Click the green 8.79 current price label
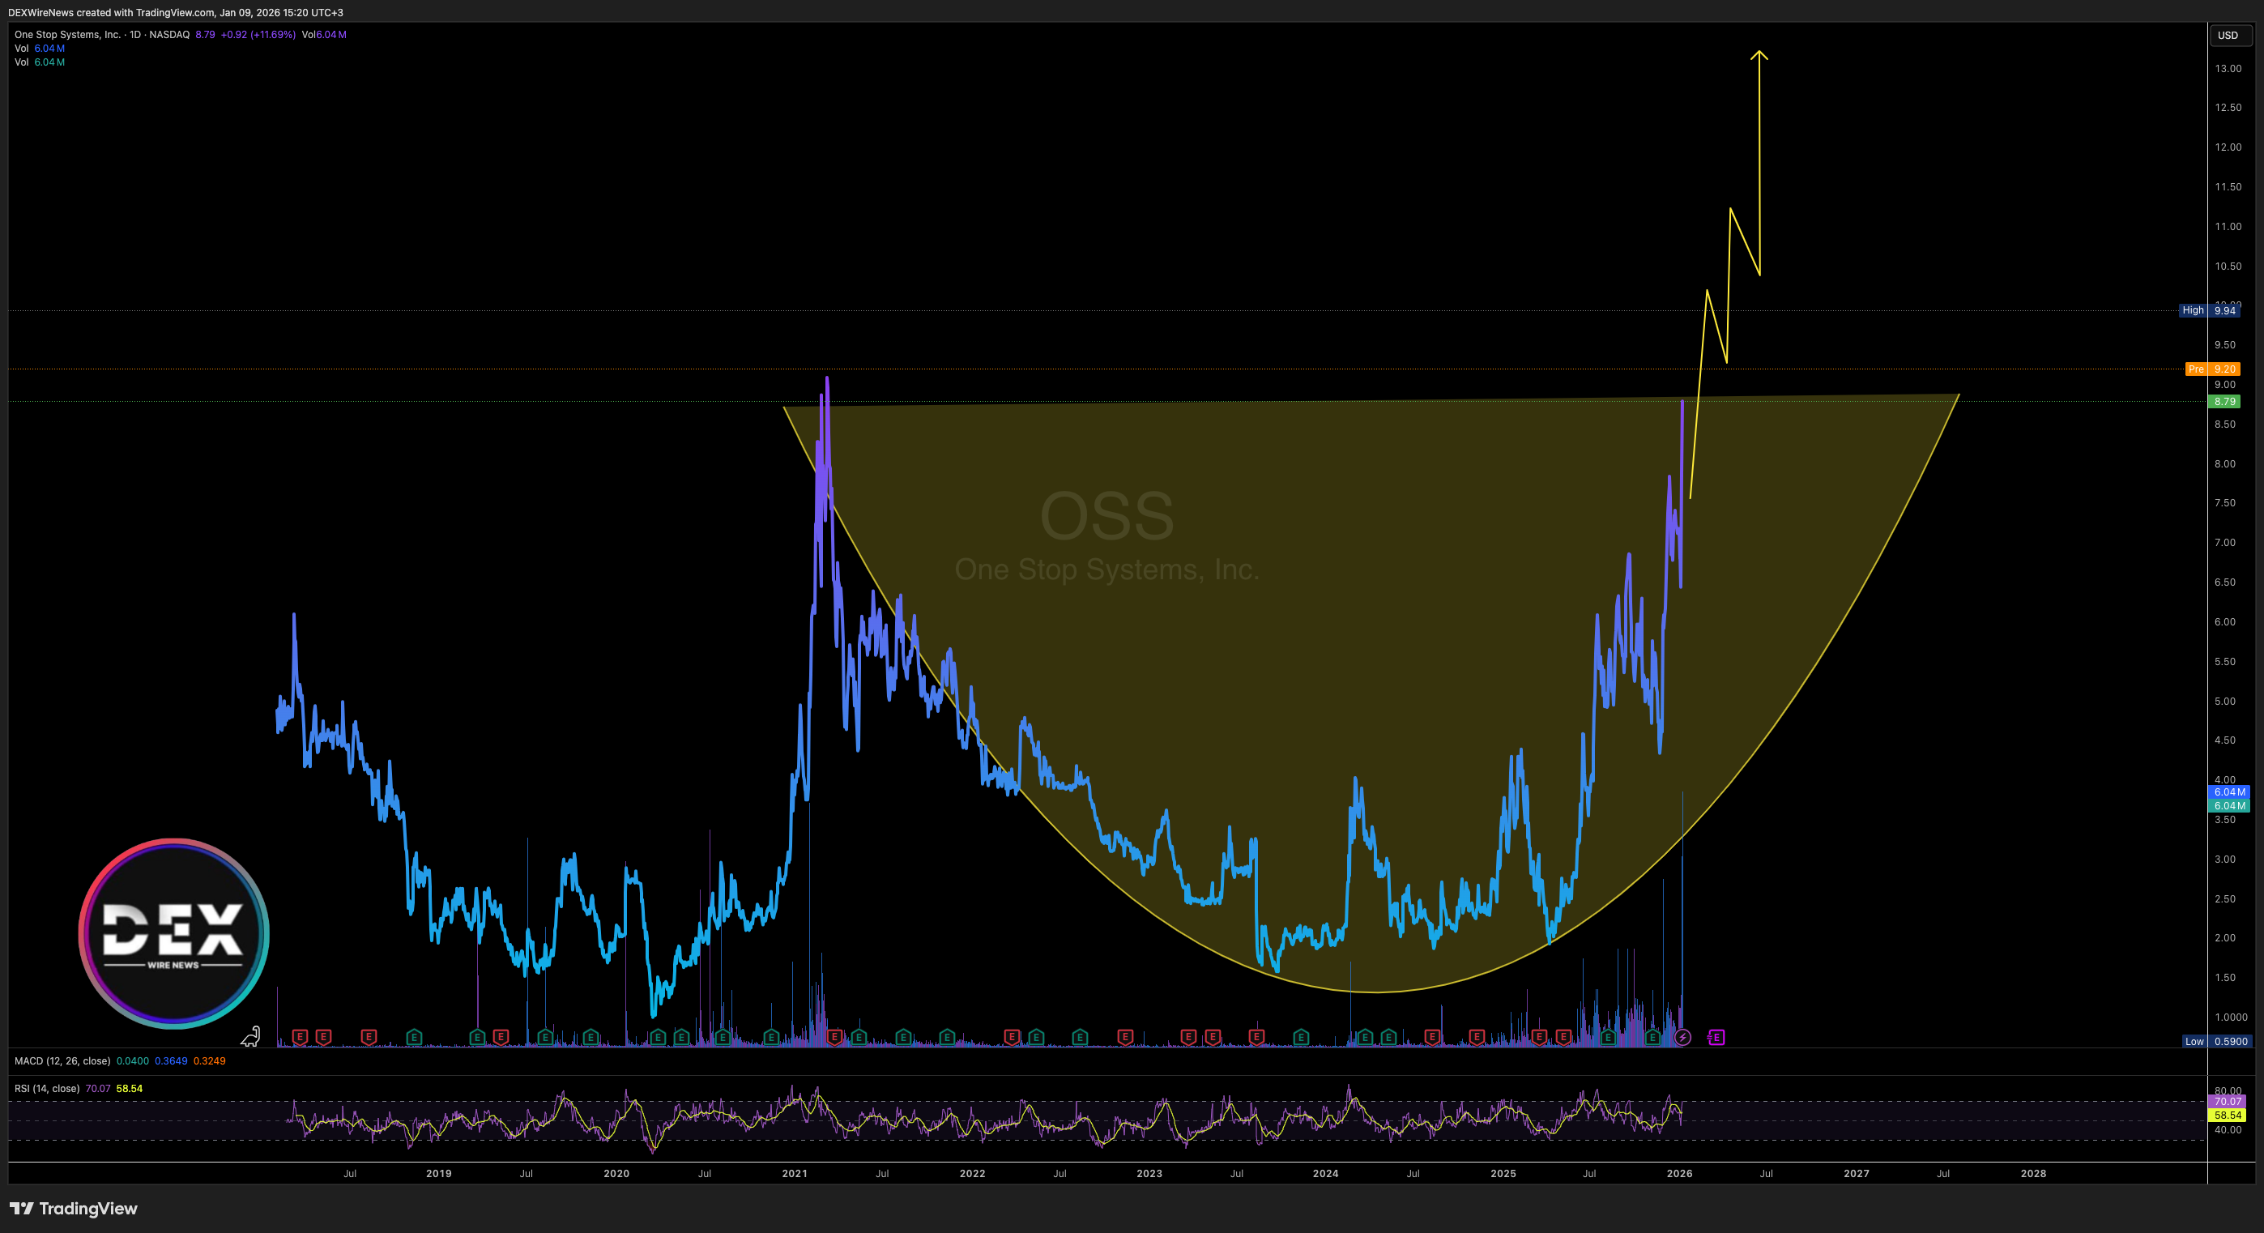2264x1233 pixels. point(2223,402)
